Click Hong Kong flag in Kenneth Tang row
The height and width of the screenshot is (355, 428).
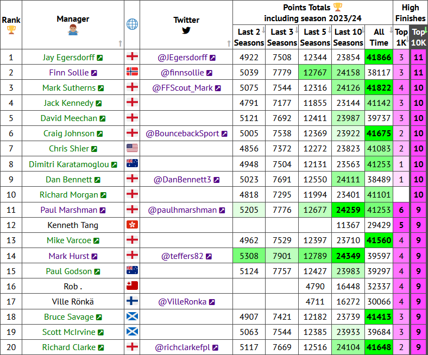click(x=132, y=225)
